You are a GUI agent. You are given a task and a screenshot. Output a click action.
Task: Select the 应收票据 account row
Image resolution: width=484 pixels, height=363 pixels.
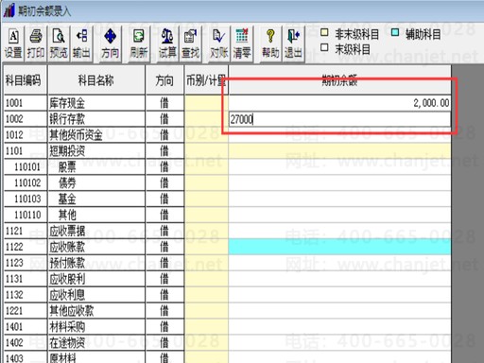click(227, 231)
